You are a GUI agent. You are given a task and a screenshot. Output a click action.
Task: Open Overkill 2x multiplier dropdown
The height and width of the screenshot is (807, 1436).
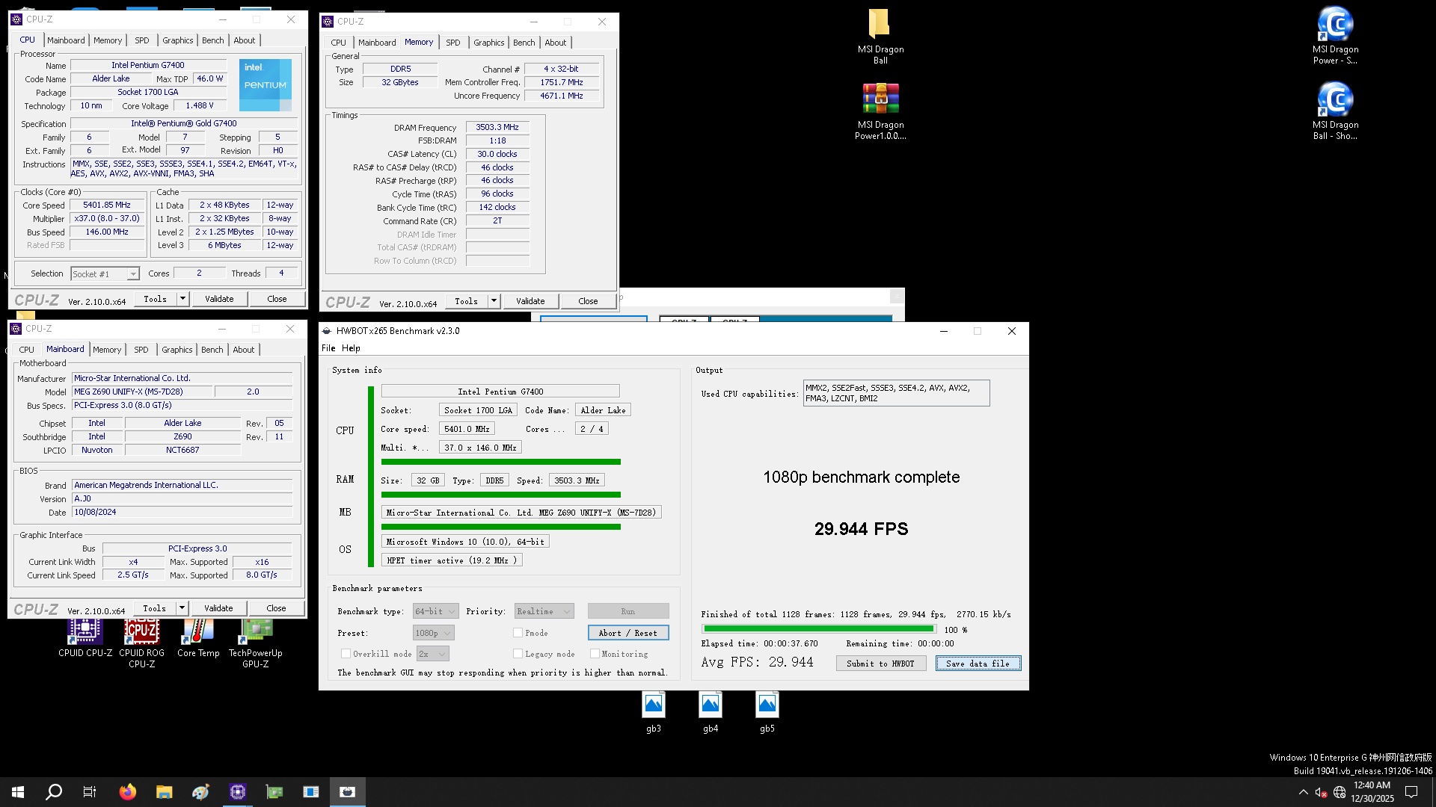click(x=432, y=654)
